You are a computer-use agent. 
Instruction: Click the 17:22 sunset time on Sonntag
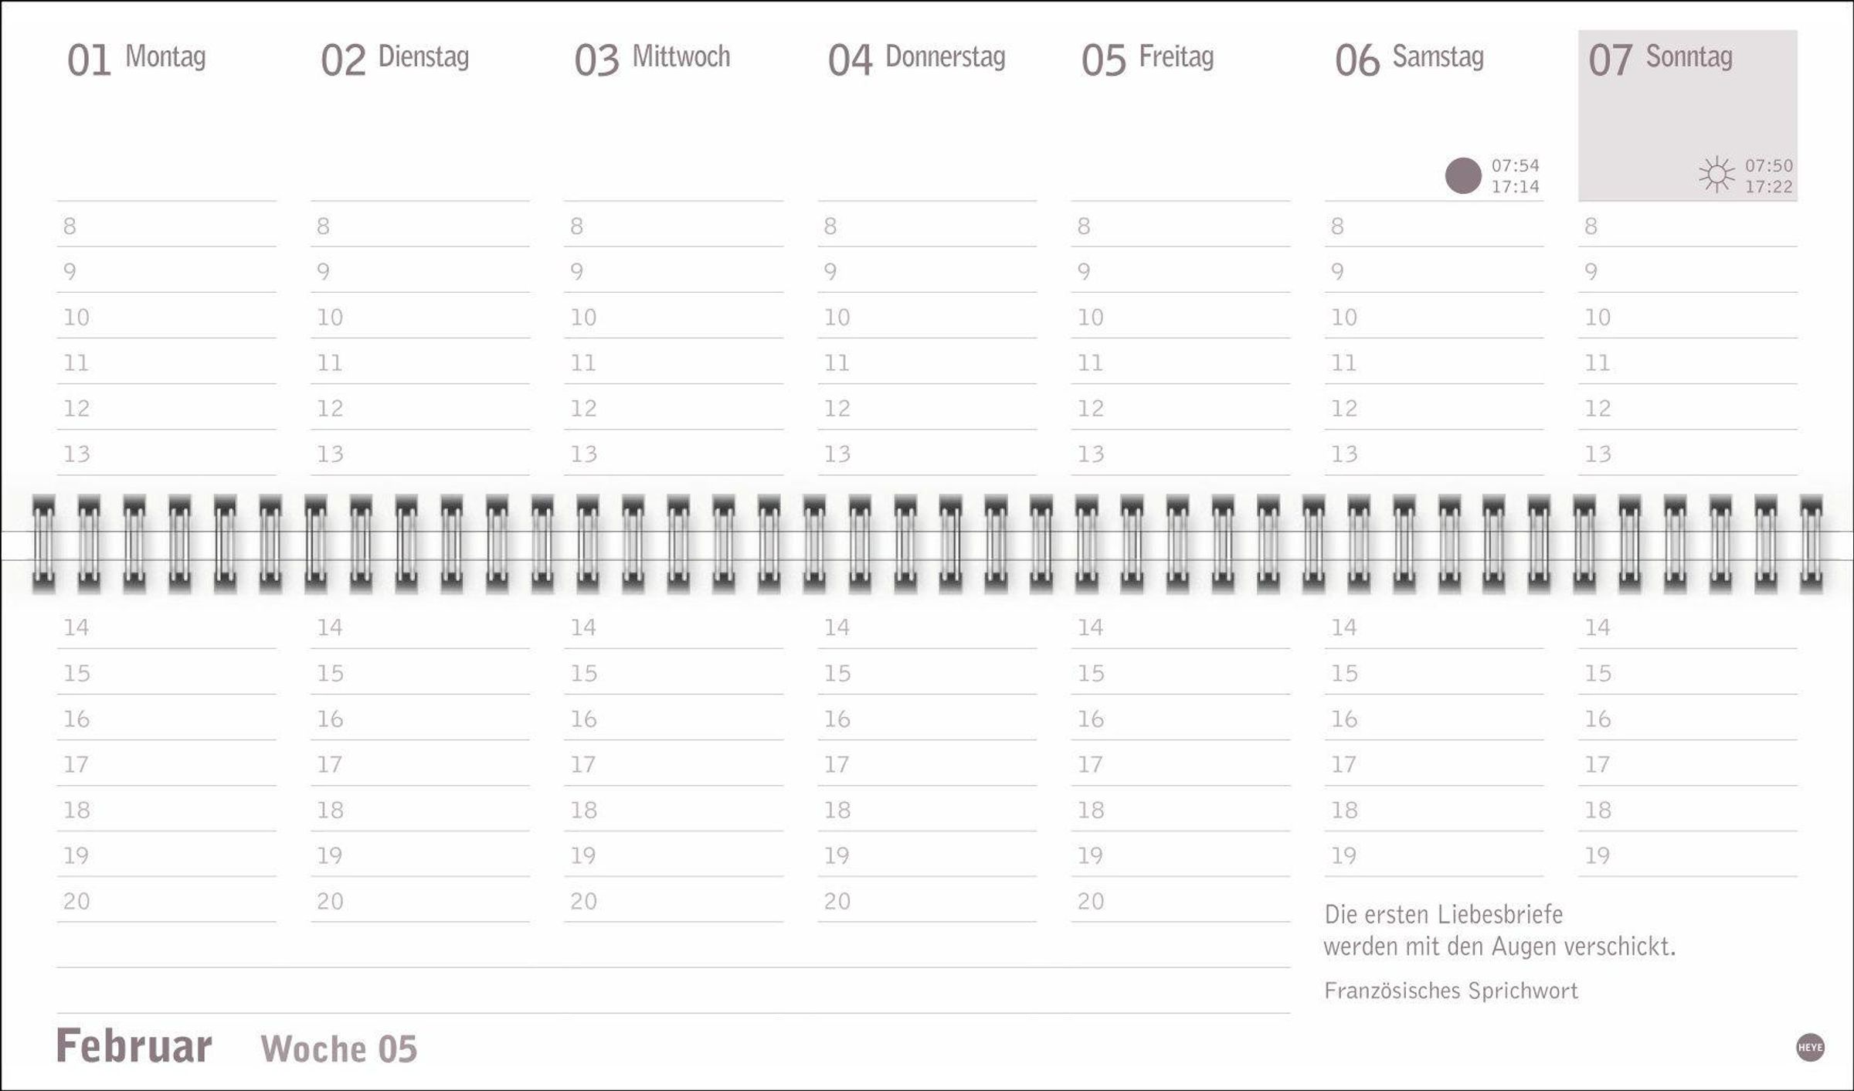point(1768,187)
